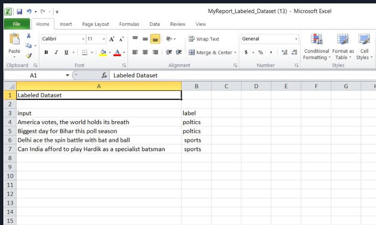Select cell containing 'Delhi ace the spin battle'
The image size is (376, 225).
pyautogui.click(x=99, y=140)
